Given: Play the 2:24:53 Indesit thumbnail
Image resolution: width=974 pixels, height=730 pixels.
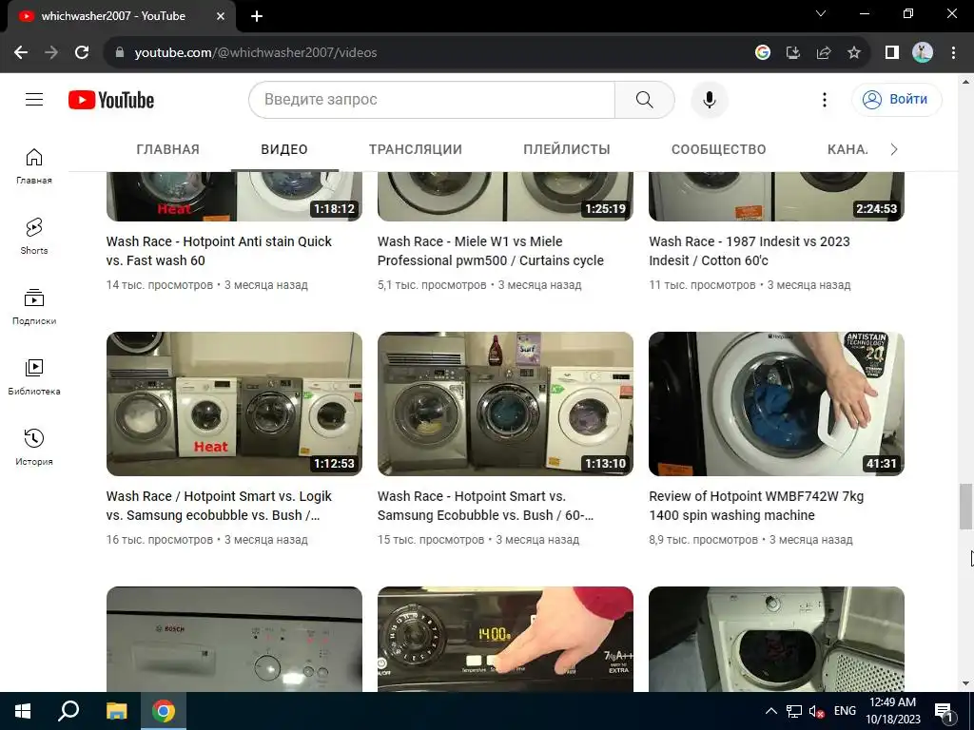Looking at the screenshot, I should pyautogui.click(x=776, y=196).
